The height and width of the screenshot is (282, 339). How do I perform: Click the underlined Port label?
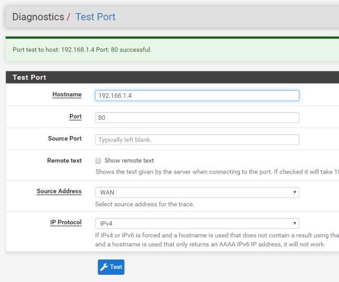(76, 116)
